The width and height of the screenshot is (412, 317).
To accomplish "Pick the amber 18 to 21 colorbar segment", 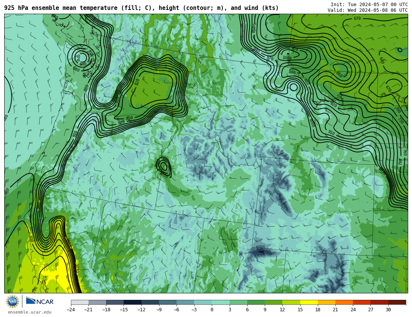I will pos(326,302).
